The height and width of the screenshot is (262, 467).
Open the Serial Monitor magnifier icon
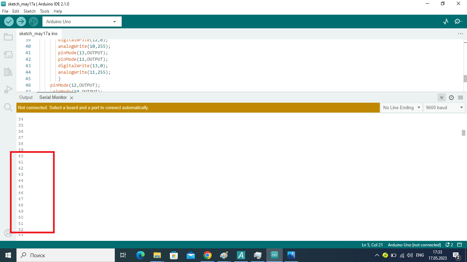458,21
